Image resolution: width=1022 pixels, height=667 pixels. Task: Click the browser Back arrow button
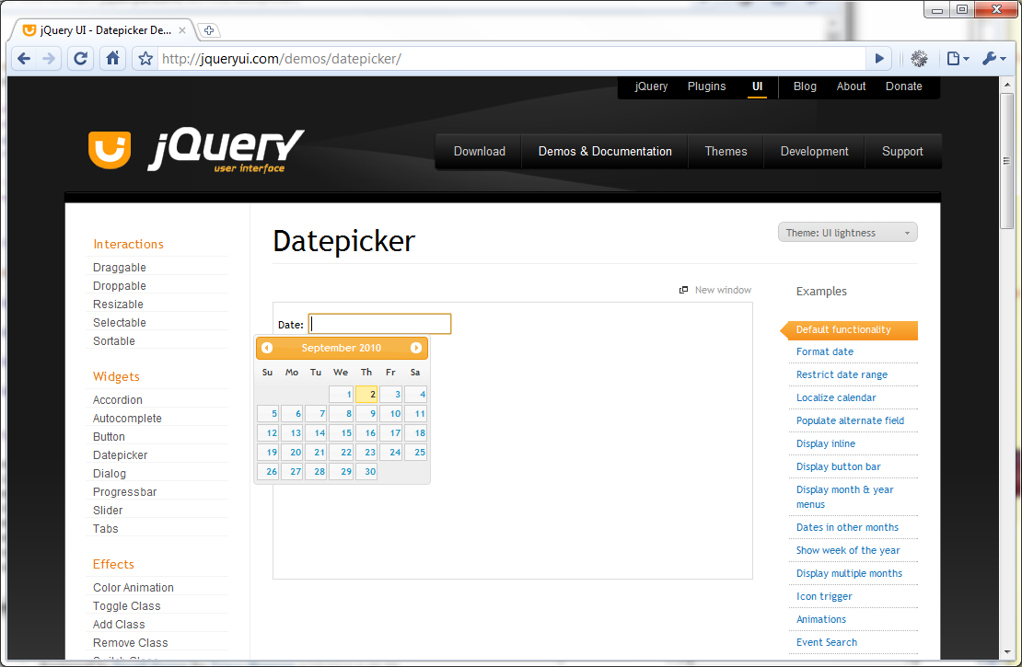pos(24,59)
